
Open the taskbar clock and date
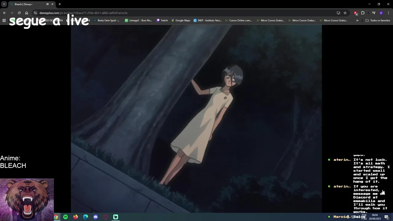[375, 217]
